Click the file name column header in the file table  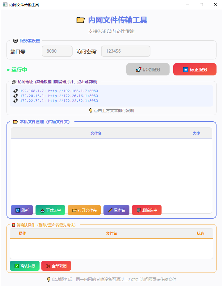96,133
